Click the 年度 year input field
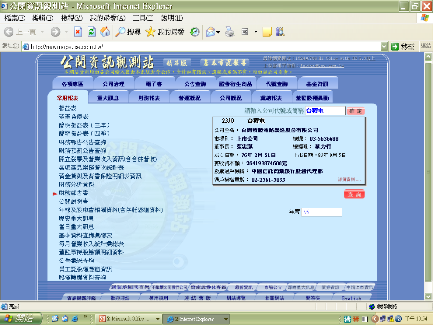 [x=321, y=212]
